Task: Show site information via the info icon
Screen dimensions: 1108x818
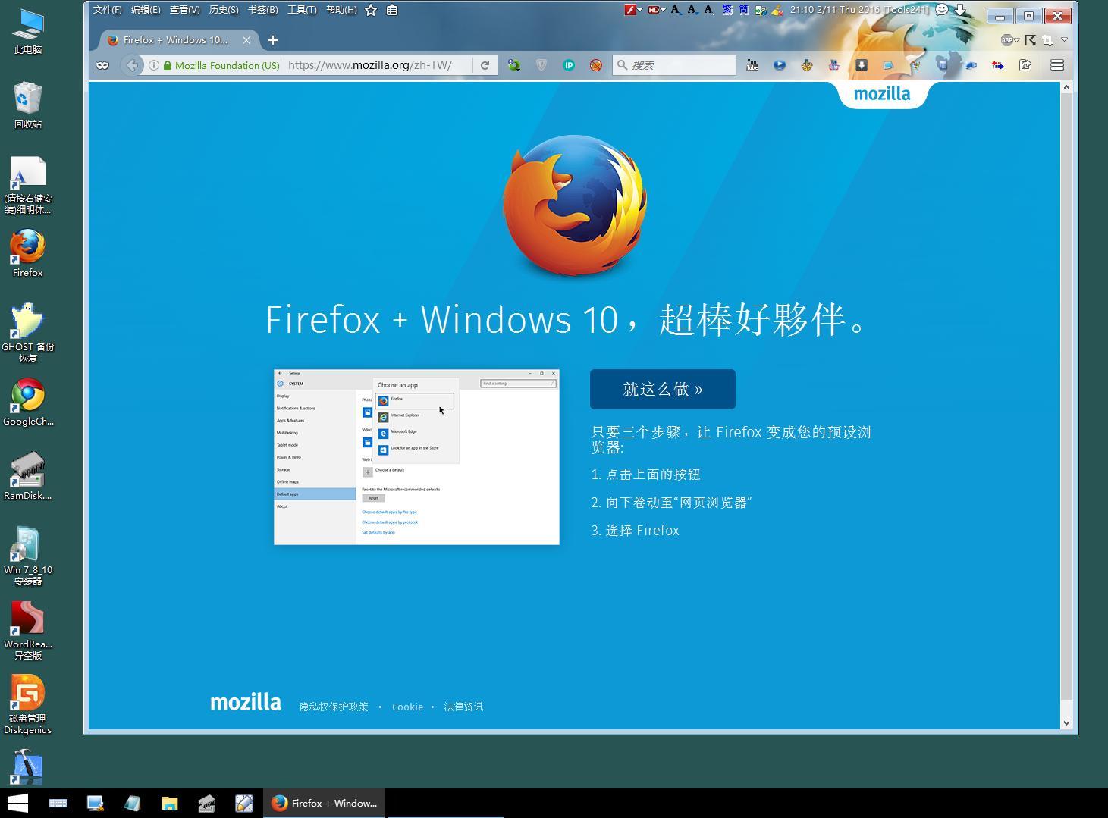Action: pos(153,65)
